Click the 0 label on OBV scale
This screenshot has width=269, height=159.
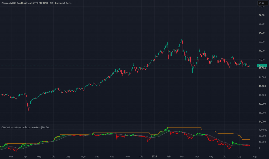[259, 148]
